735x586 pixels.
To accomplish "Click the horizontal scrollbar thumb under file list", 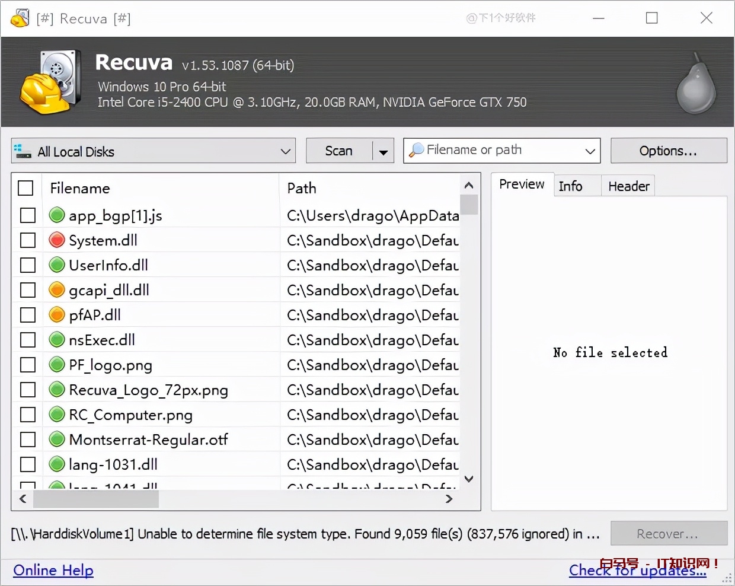I will [96, 499].
